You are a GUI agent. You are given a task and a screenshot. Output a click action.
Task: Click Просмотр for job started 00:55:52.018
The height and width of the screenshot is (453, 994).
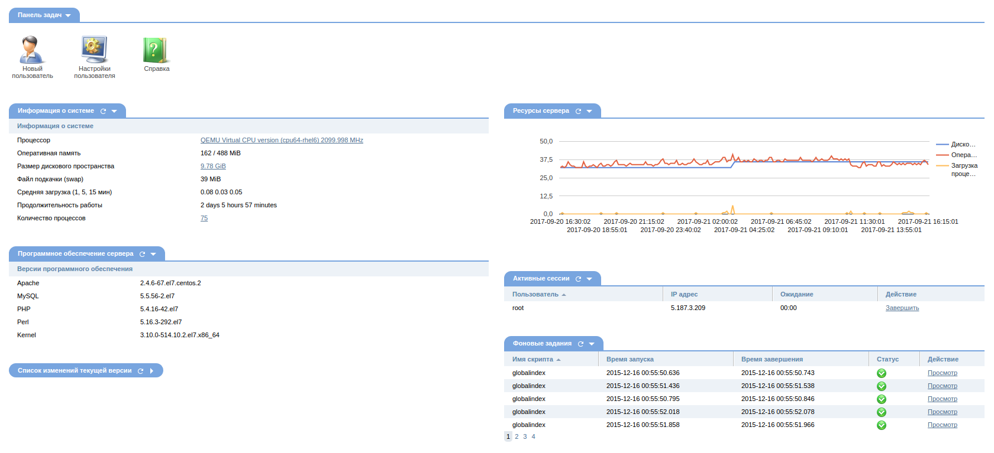943,412
